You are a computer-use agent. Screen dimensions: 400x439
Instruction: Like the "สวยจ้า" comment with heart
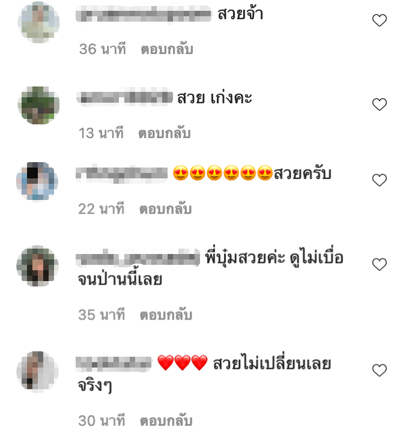(x=380, y=20)
